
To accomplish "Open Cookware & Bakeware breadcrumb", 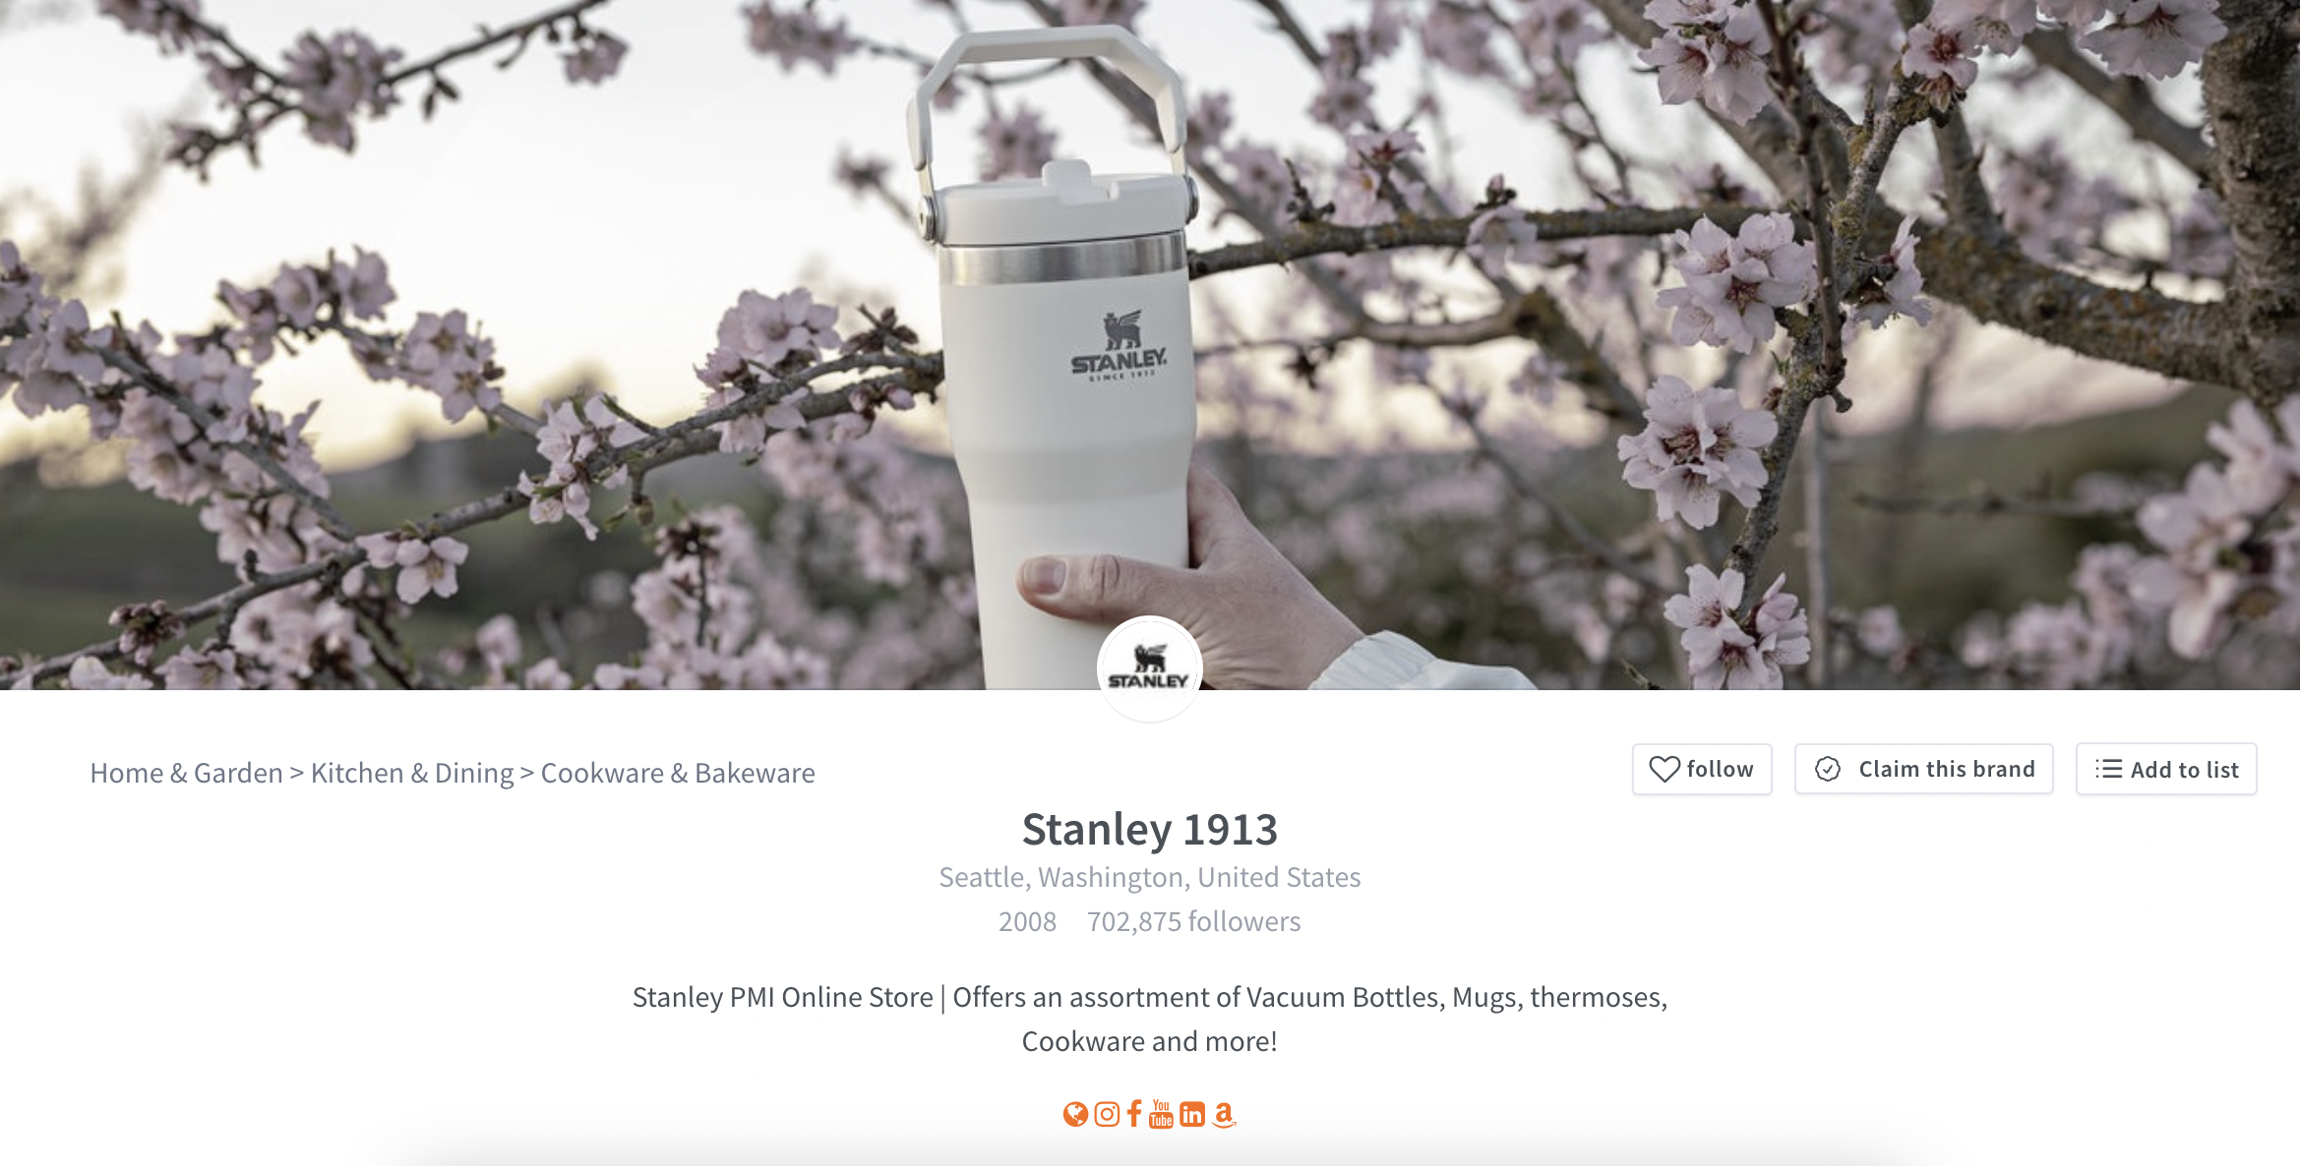I will (678, 773).
